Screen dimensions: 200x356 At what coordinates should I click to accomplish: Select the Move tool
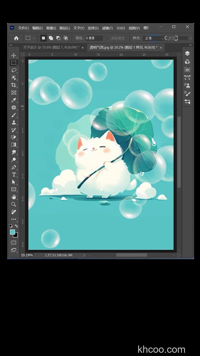coord(14,55)
